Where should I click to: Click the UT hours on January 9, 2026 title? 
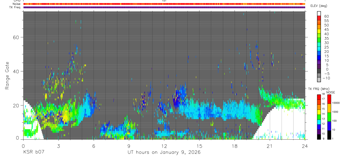point(164,152)
